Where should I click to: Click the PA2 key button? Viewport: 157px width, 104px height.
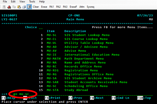pyautogui.click(x=58, y=7)
